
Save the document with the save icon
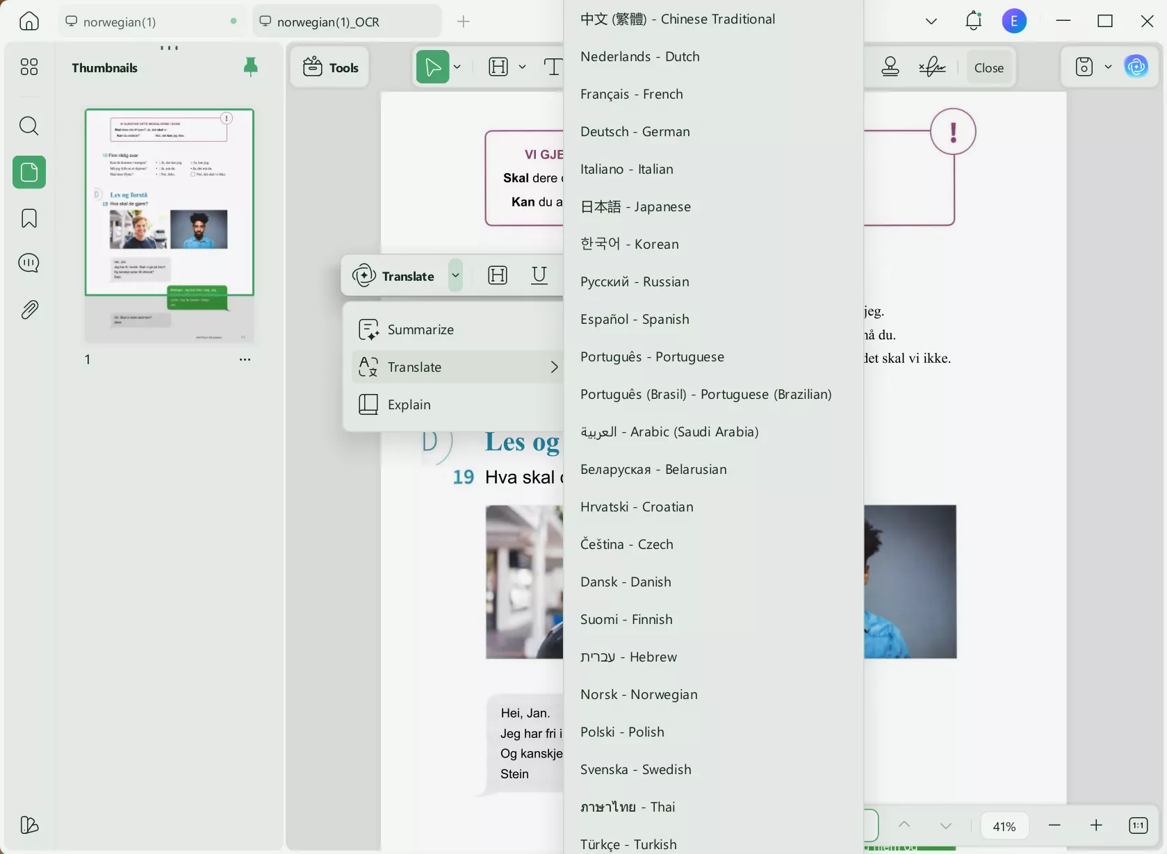[x=1084, y=67]
